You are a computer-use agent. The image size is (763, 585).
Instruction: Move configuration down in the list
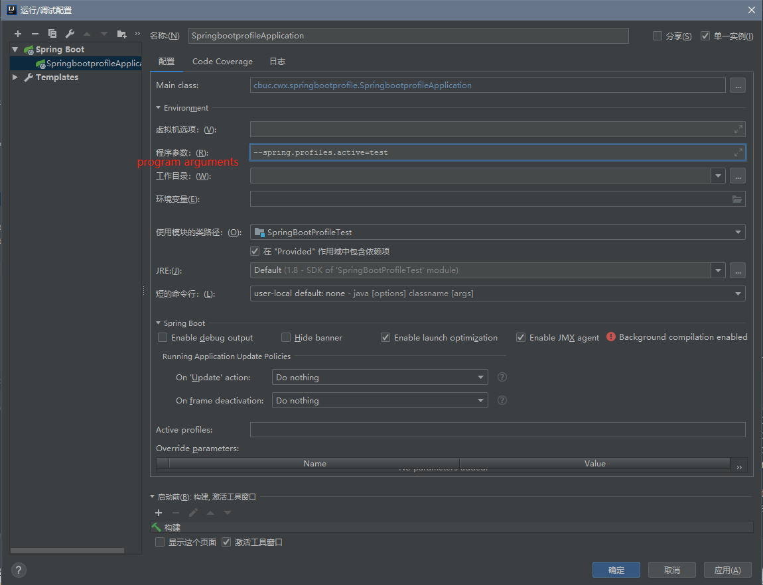pos(104,34)
